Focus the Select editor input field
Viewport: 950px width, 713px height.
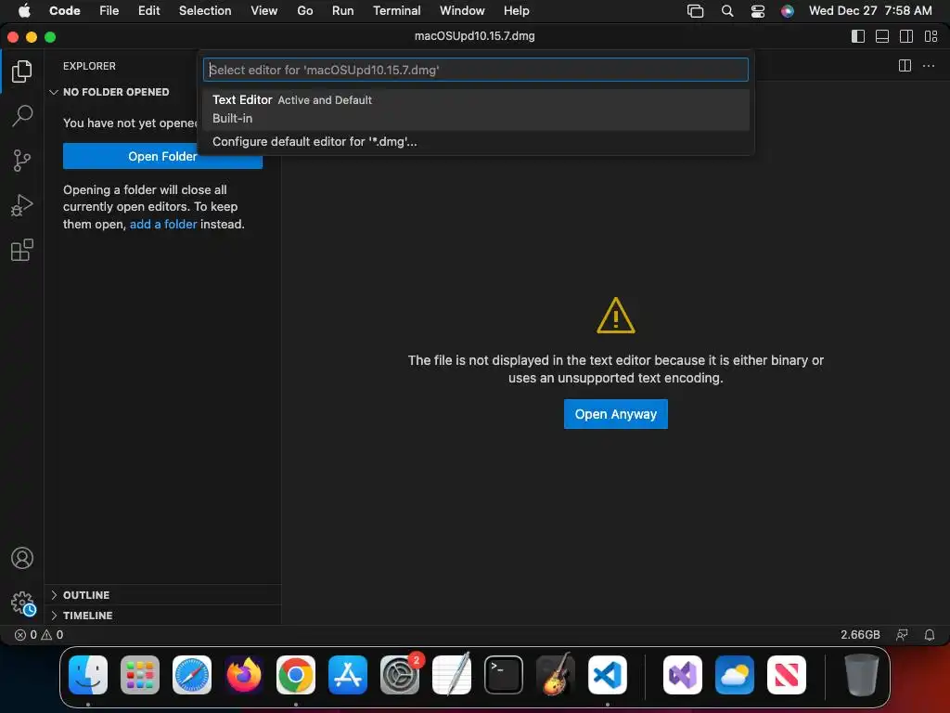pos(476,70)
